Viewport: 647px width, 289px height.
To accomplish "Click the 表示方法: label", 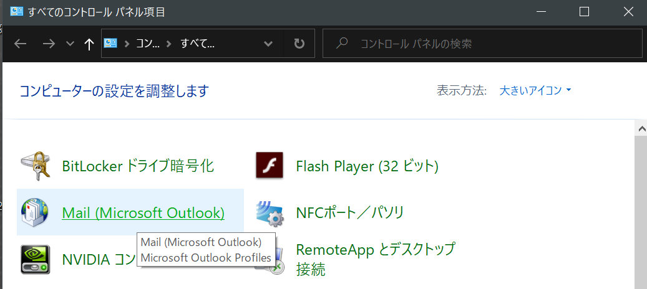I will (x=462, y=90).
